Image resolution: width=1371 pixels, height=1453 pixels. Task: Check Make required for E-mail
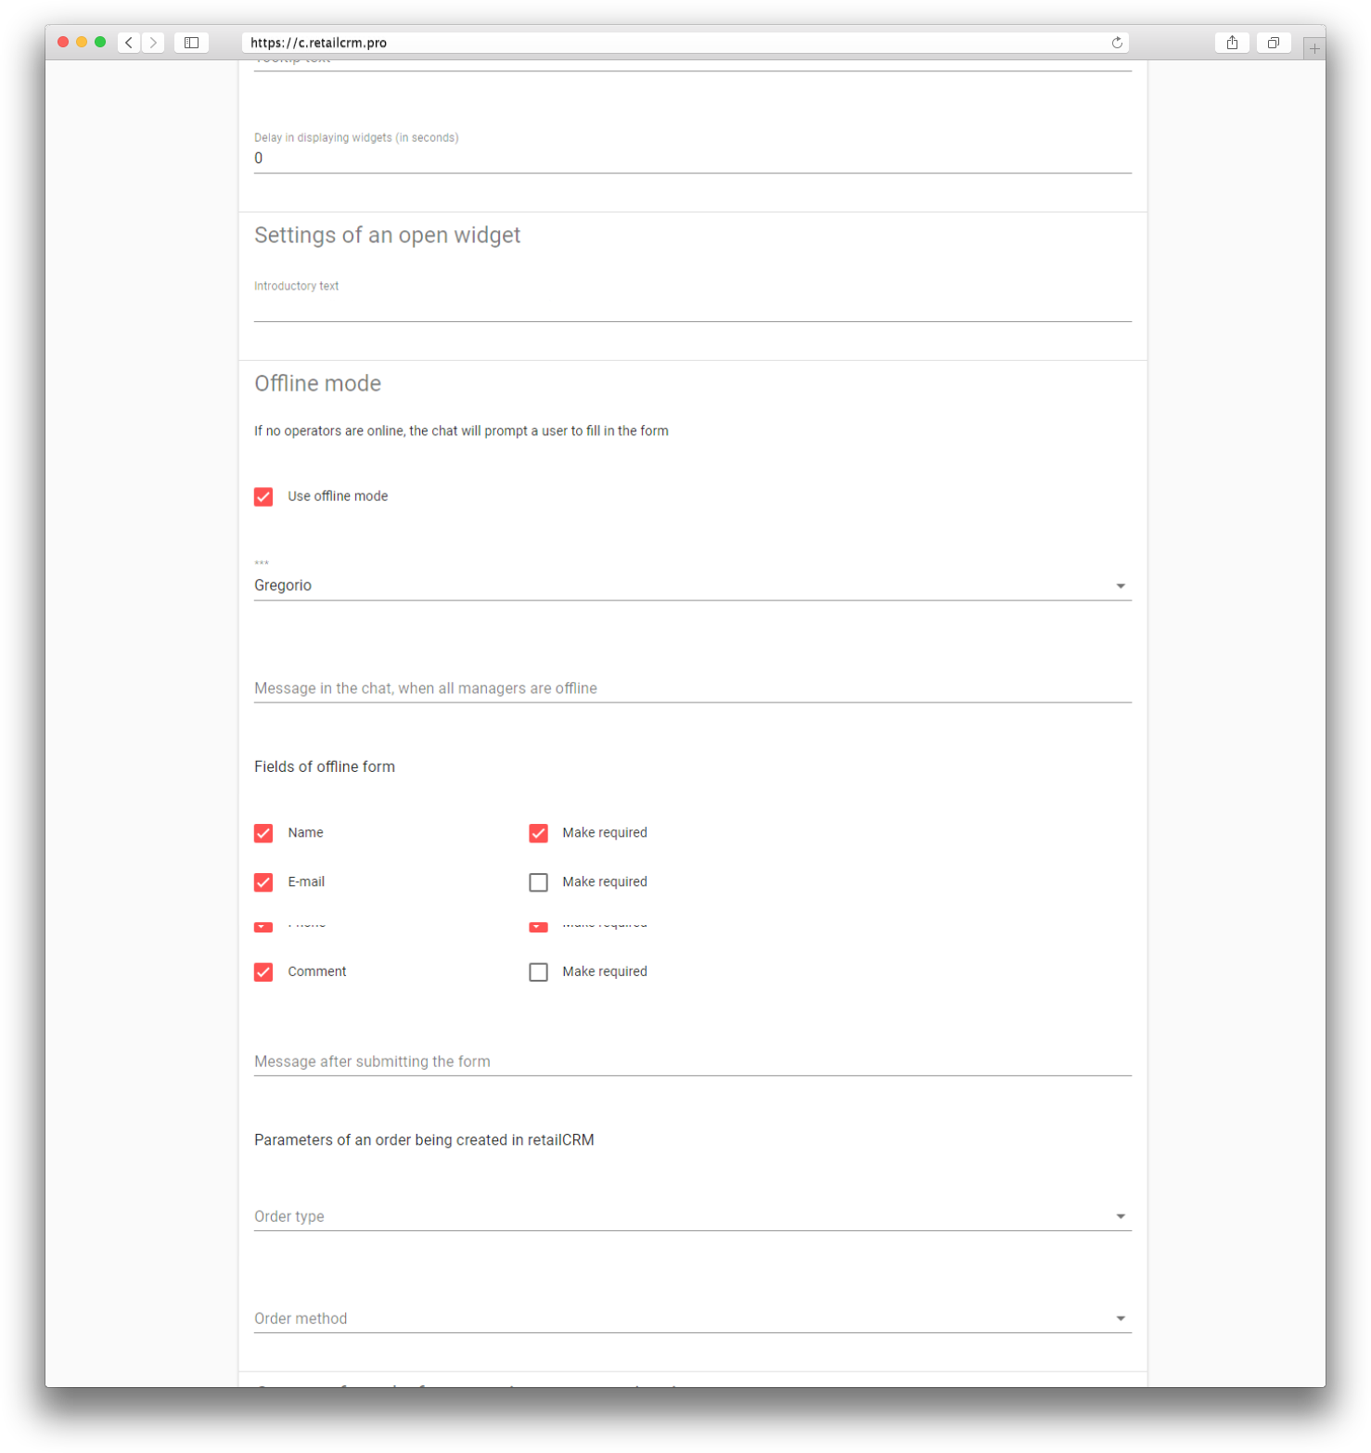(x=538, y=882)
